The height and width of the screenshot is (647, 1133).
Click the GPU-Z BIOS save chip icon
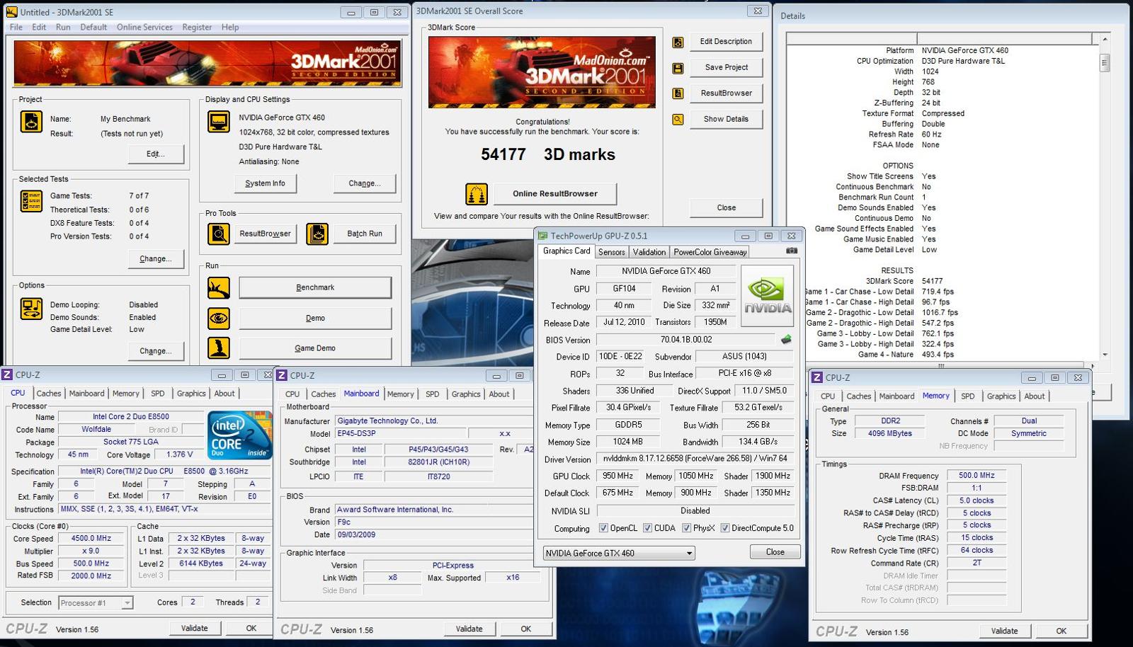pyautogui.click(x=786, y=339)
